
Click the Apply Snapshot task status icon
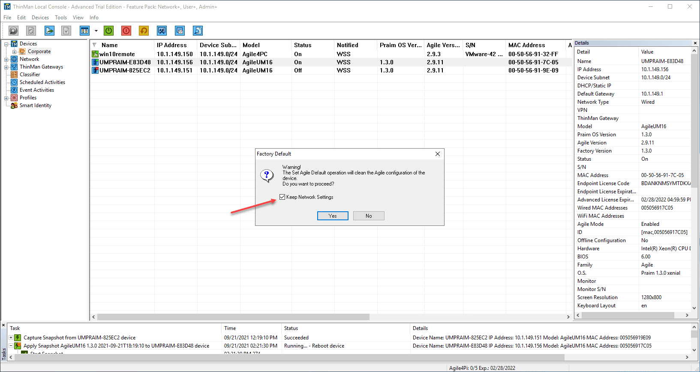[18, 346]
